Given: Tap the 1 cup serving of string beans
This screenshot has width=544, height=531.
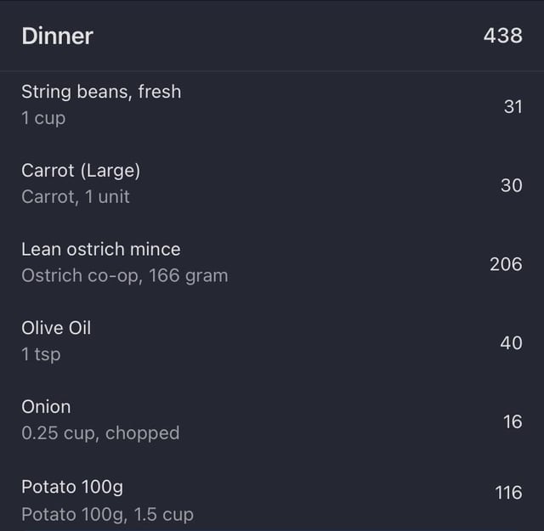Looking at the screenshot, I should [x=43, y=118].
